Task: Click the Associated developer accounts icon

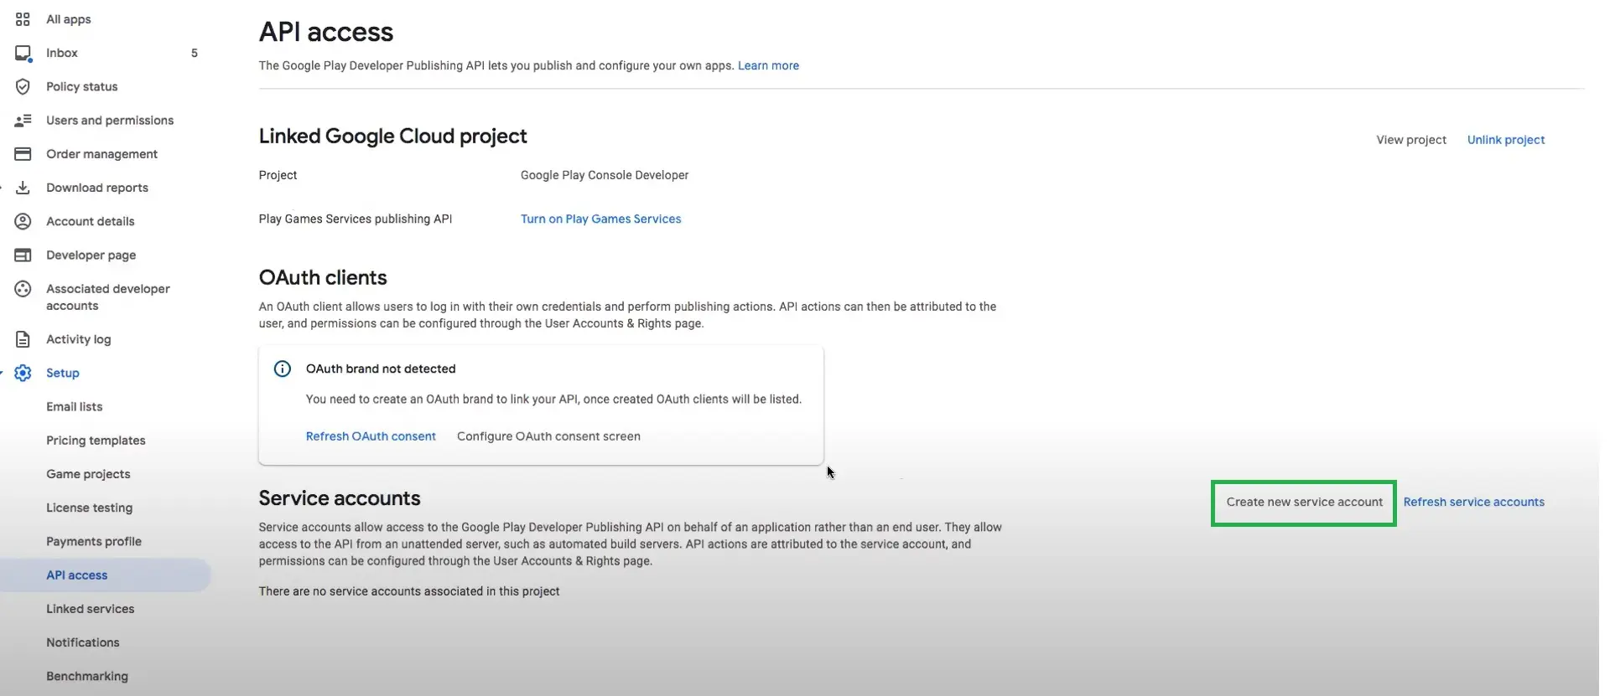Action: pyautogui.click(x=23, y=289)
